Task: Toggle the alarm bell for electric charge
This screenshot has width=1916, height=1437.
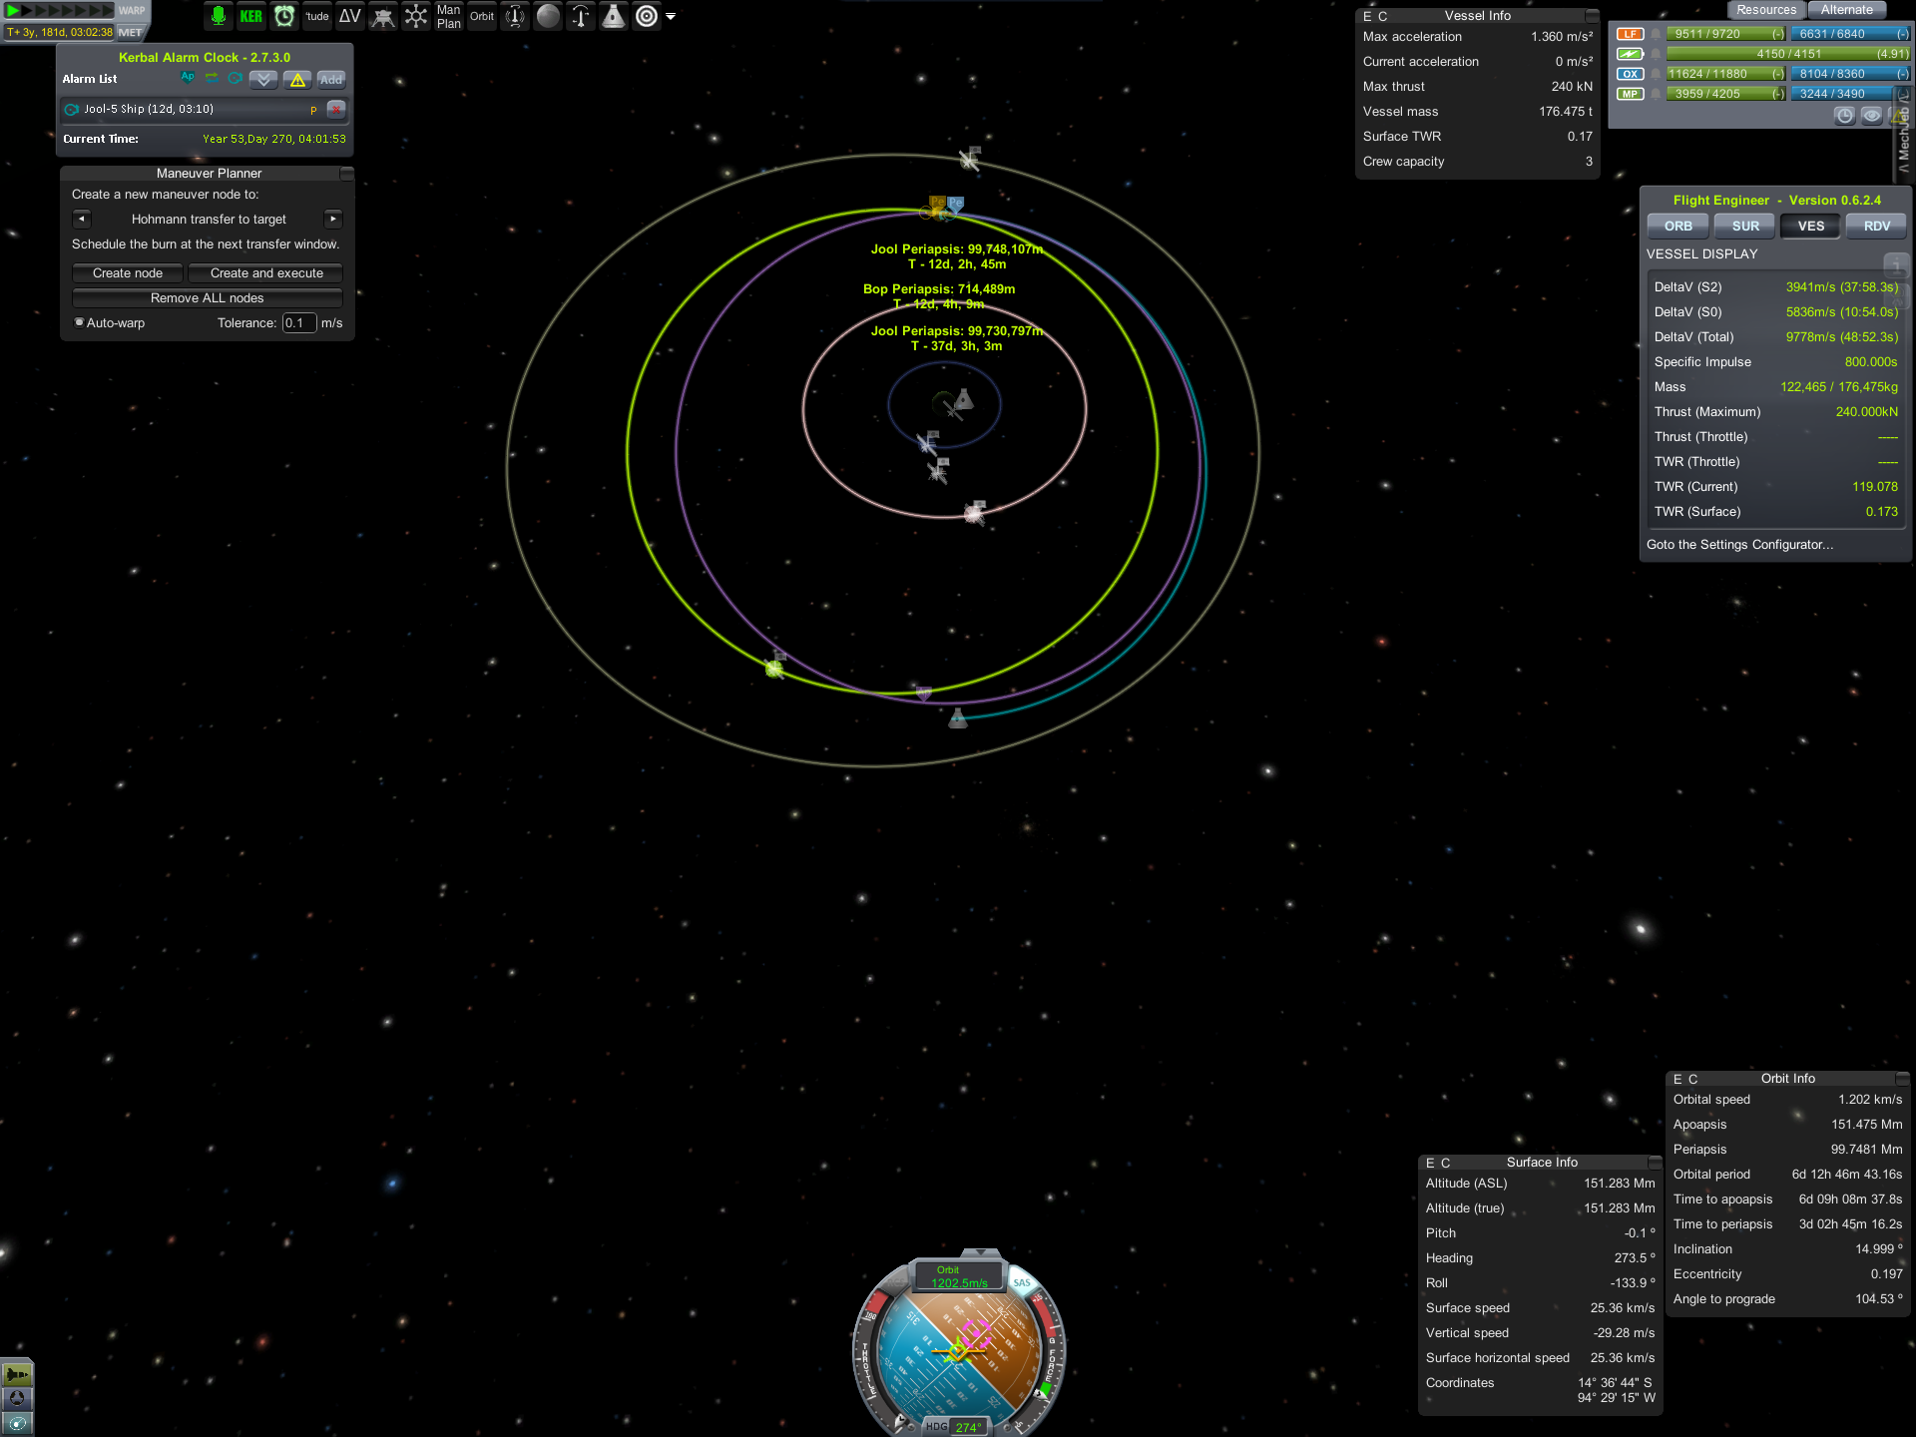Action: [1656, 54]
